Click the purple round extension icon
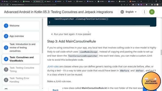 tap(141, 5)
